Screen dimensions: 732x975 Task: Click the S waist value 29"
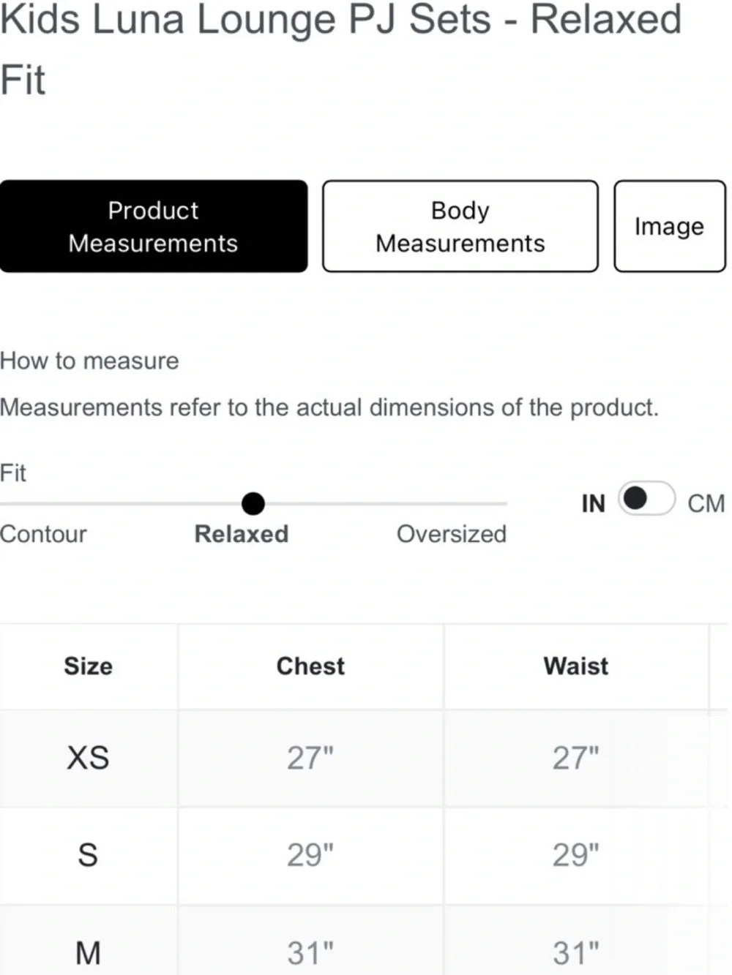[x=576, y=856]
